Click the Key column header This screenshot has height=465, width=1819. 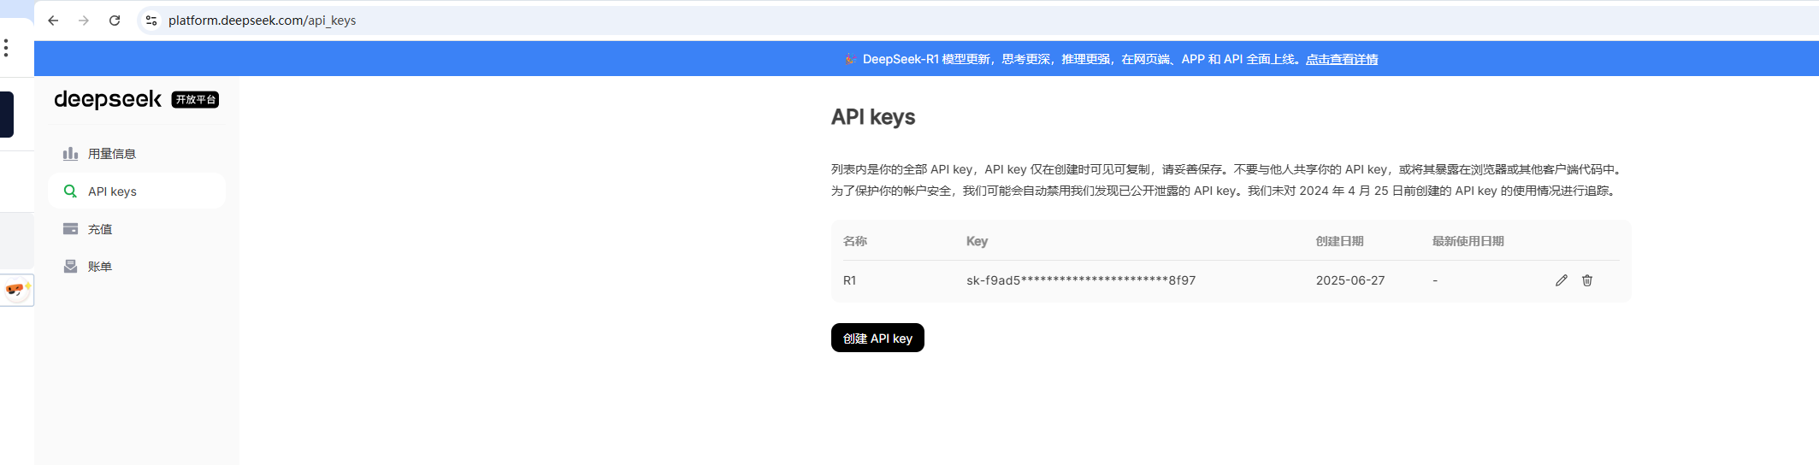pos(977,241)
